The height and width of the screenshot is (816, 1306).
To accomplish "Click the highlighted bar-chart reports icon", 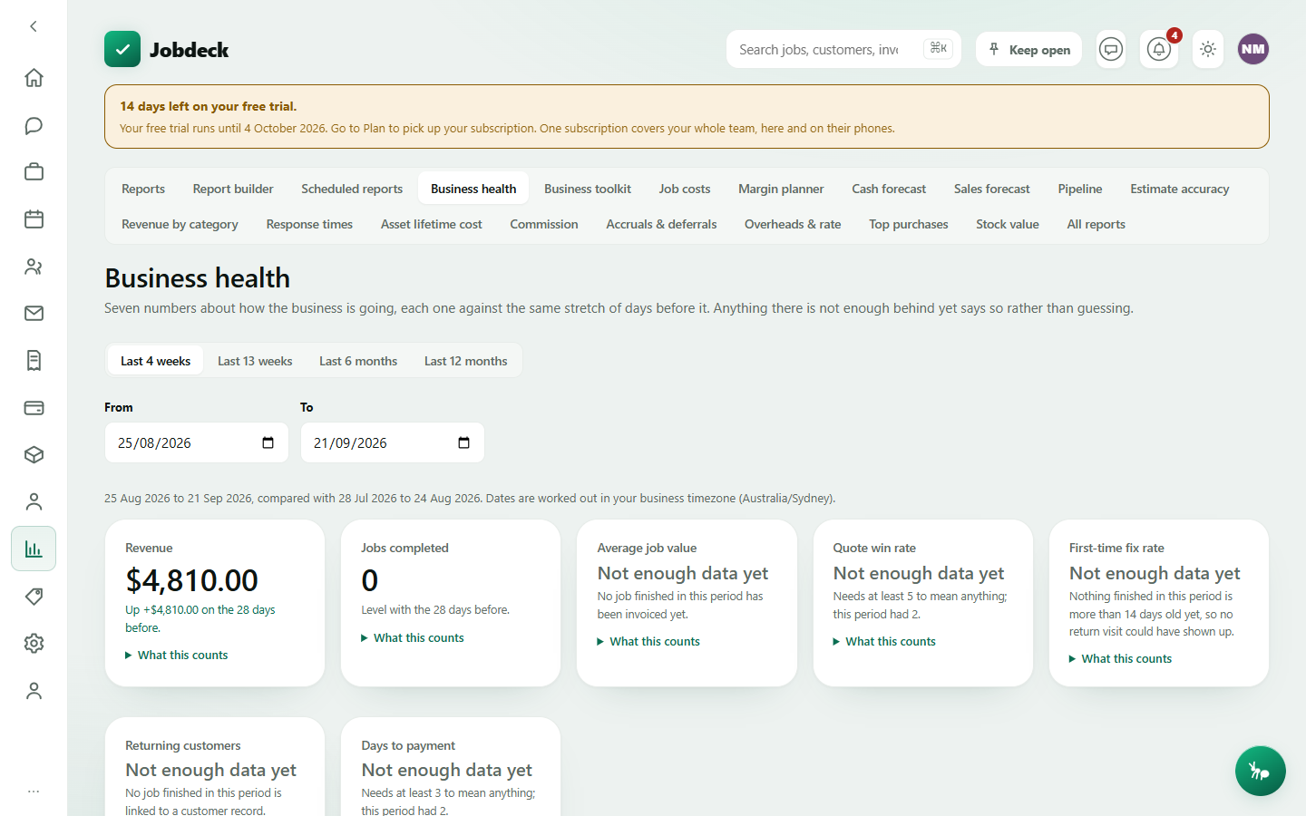I will click(34, 549).
